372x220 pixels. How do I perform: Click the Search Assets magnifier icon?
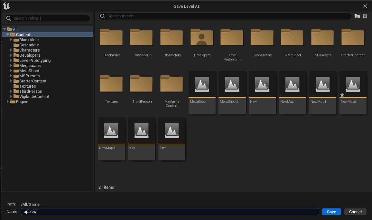point(103,16)
